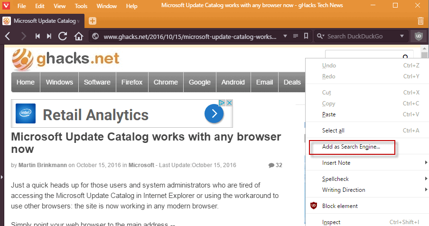Choose Add as Search Engine
429x226 pixels.
coord(351,147)
